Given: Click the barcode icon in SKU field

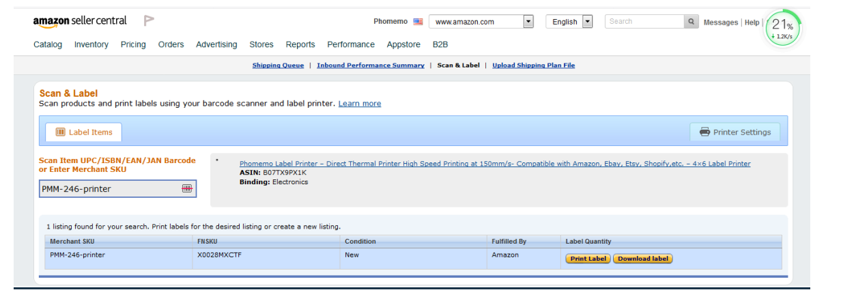Looking at the screenshot, I should click(187, 188).
